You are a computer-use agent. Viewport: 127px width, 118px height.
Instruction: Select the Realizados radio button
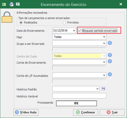tap(21, 23)
